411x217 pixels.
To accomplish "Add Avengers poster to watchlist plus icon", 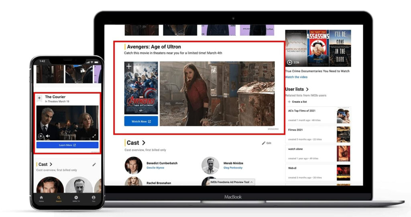I will 129,66.
